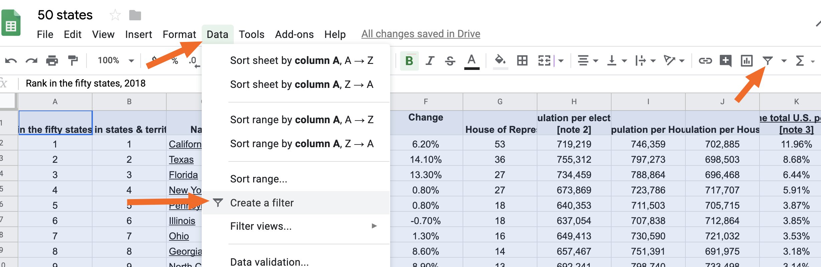Open the Texas hyperlink

pyautogui.click(x=181, y=159)
